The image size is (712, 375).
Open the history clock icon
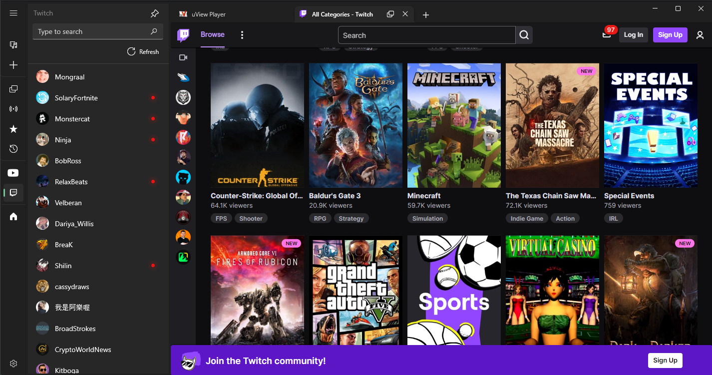click(13, 149)
